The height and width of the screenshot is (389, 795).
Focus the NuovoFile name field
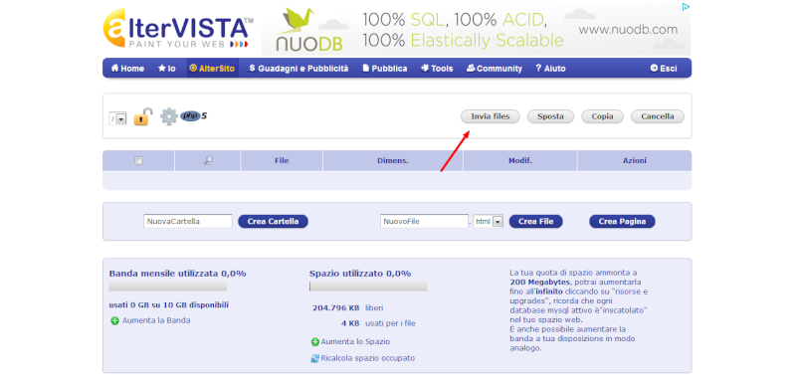tap(425, 221)
